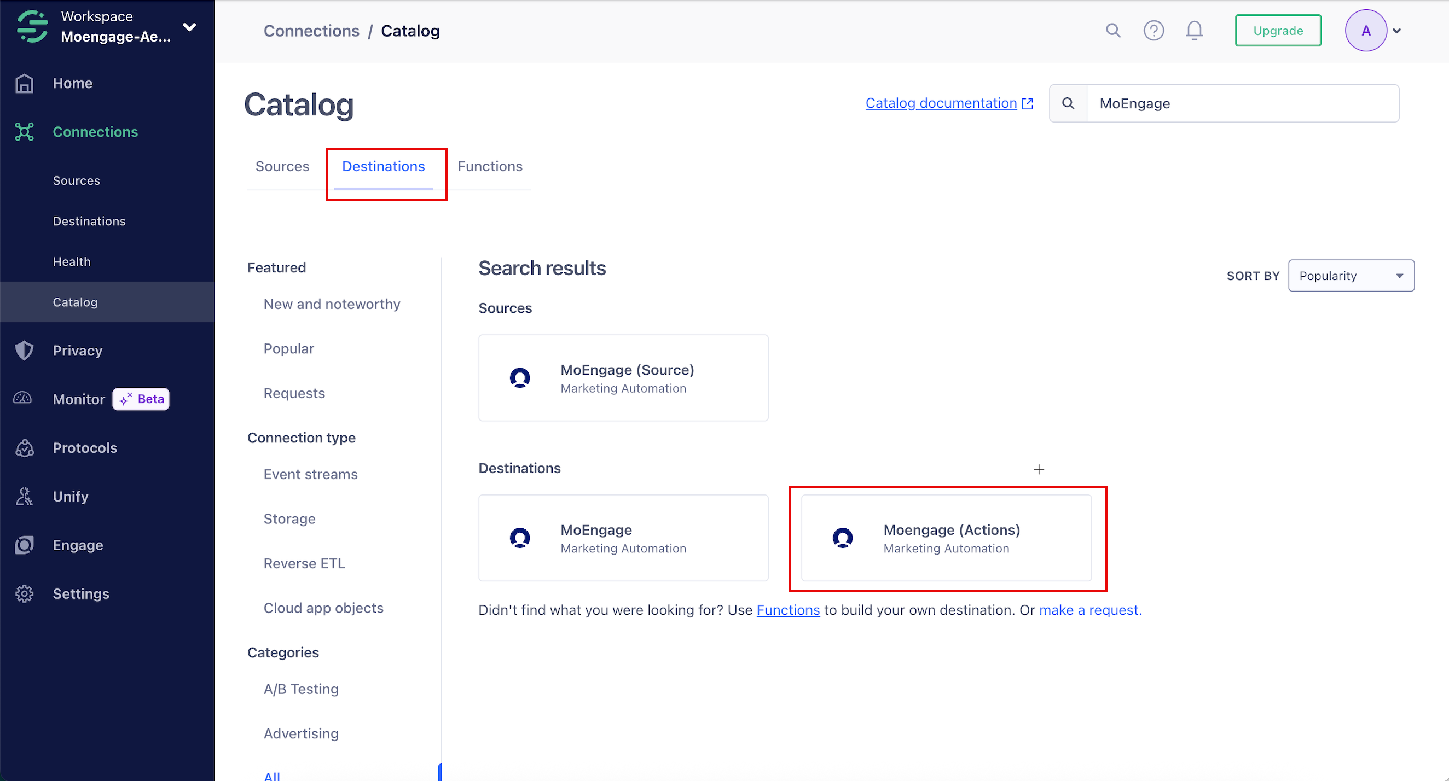
Task: Click the external link icon beside Catalog documentation
Action: click(1027, 103)
